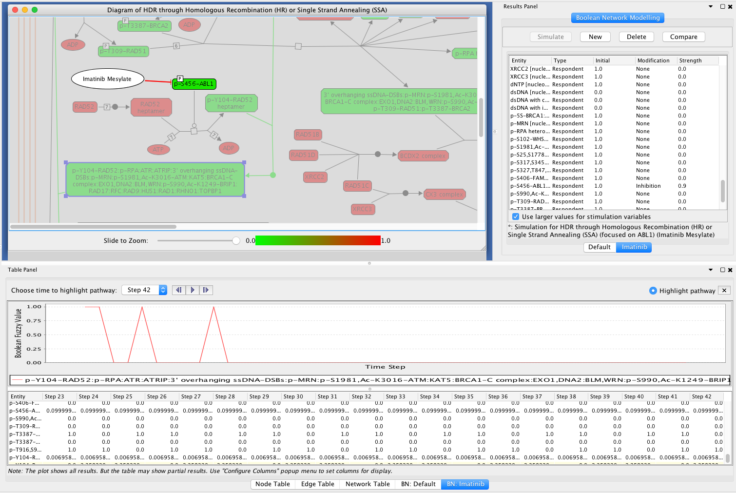Close the Table Panel
The height and width of the screenshot is (493, 736).
click(x=729, y=270)
